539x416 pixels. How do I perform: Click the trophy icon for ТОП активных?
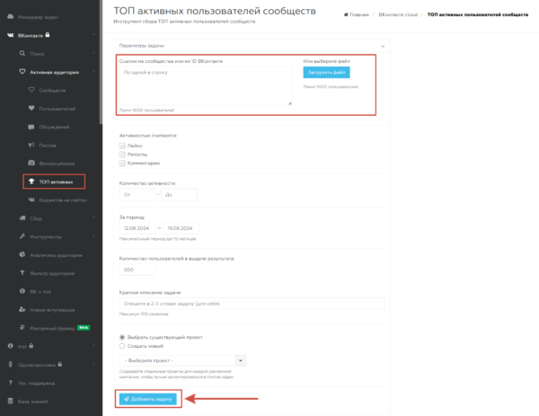(31, 181)
